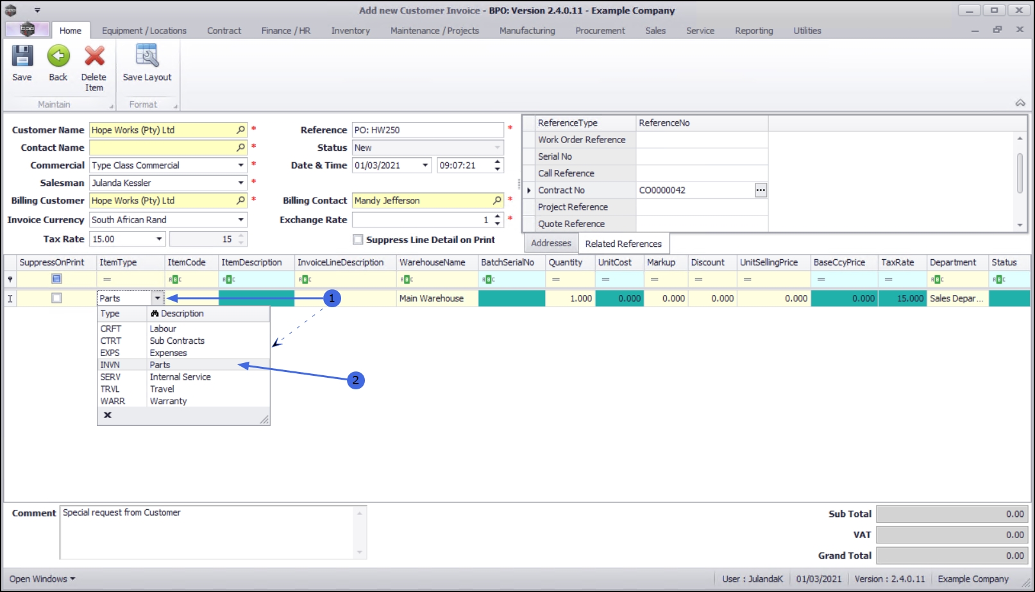
Task: Click the Save Layout icon
Action: (x=147, y=56)
